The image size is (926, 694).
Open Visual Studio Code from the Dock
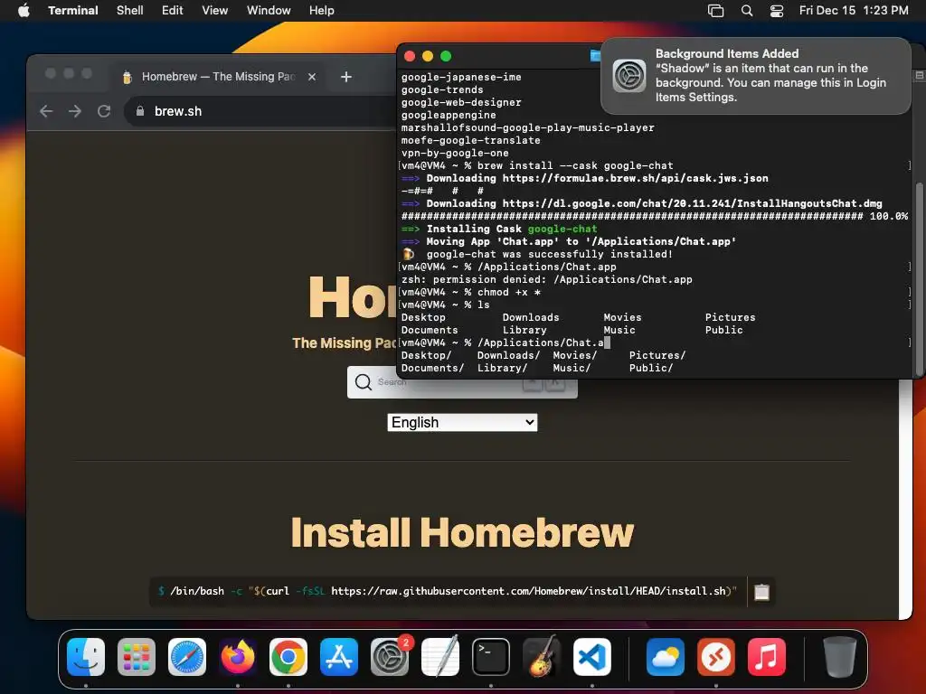[591, 656]
